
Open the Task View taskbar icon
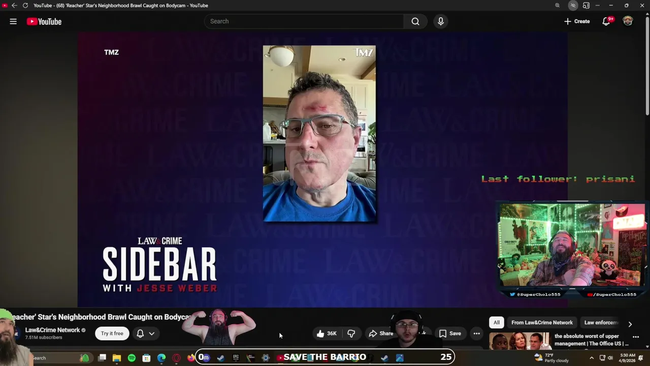point(102,358)
